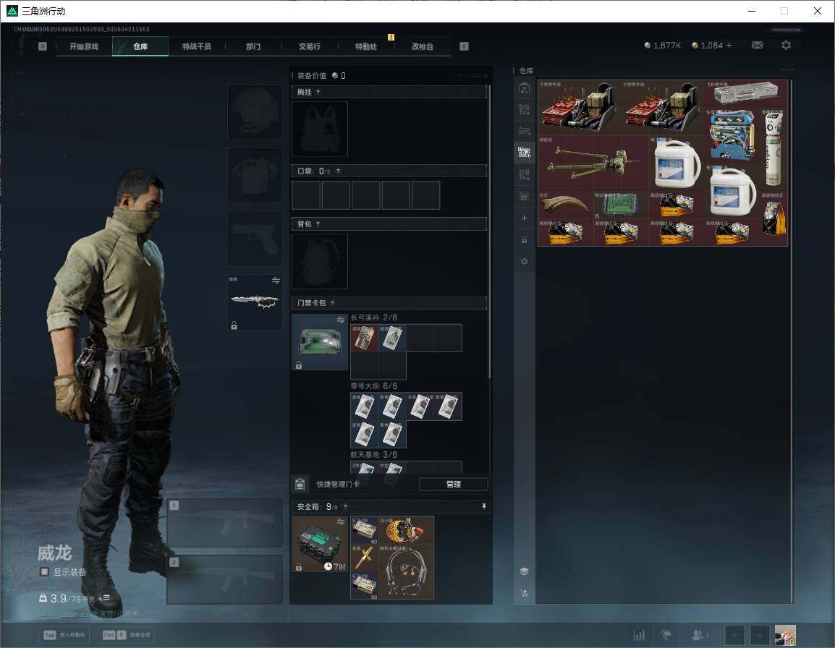Image resolution: width=835 pixels, height=648 pixels.
Task: Show help for 门禁卡包 section
Action: coord(332,303)
